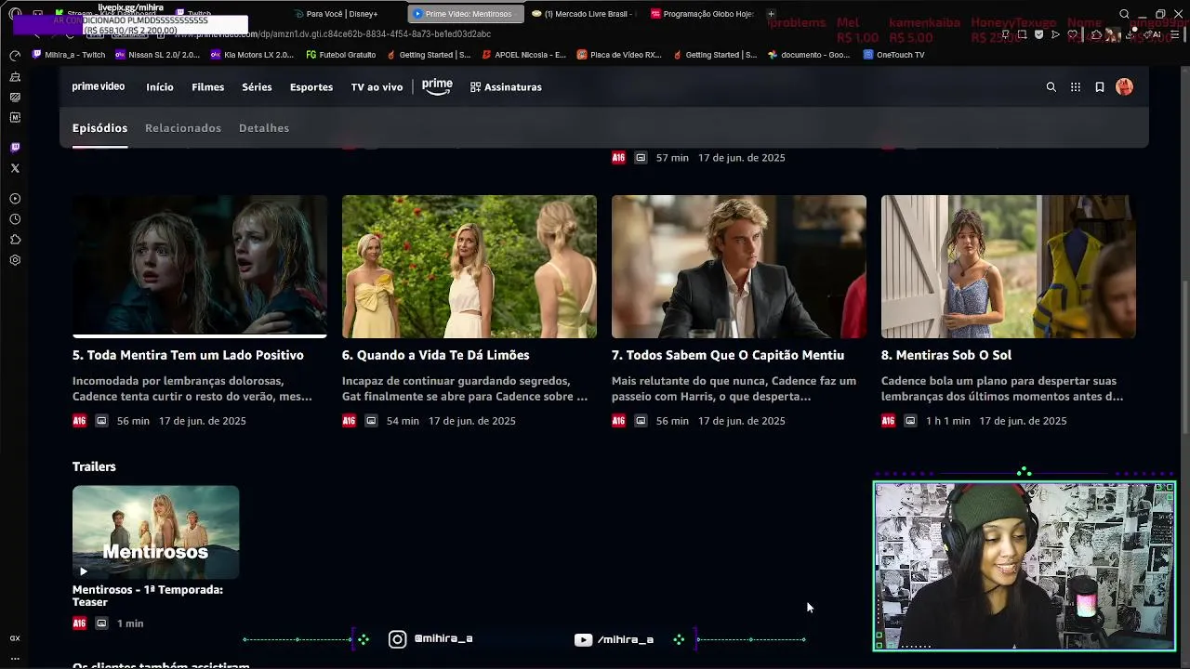Click the Prime smile logo in navigation
The width and height of the screenshot is (1190, 669).
point(437,86)
